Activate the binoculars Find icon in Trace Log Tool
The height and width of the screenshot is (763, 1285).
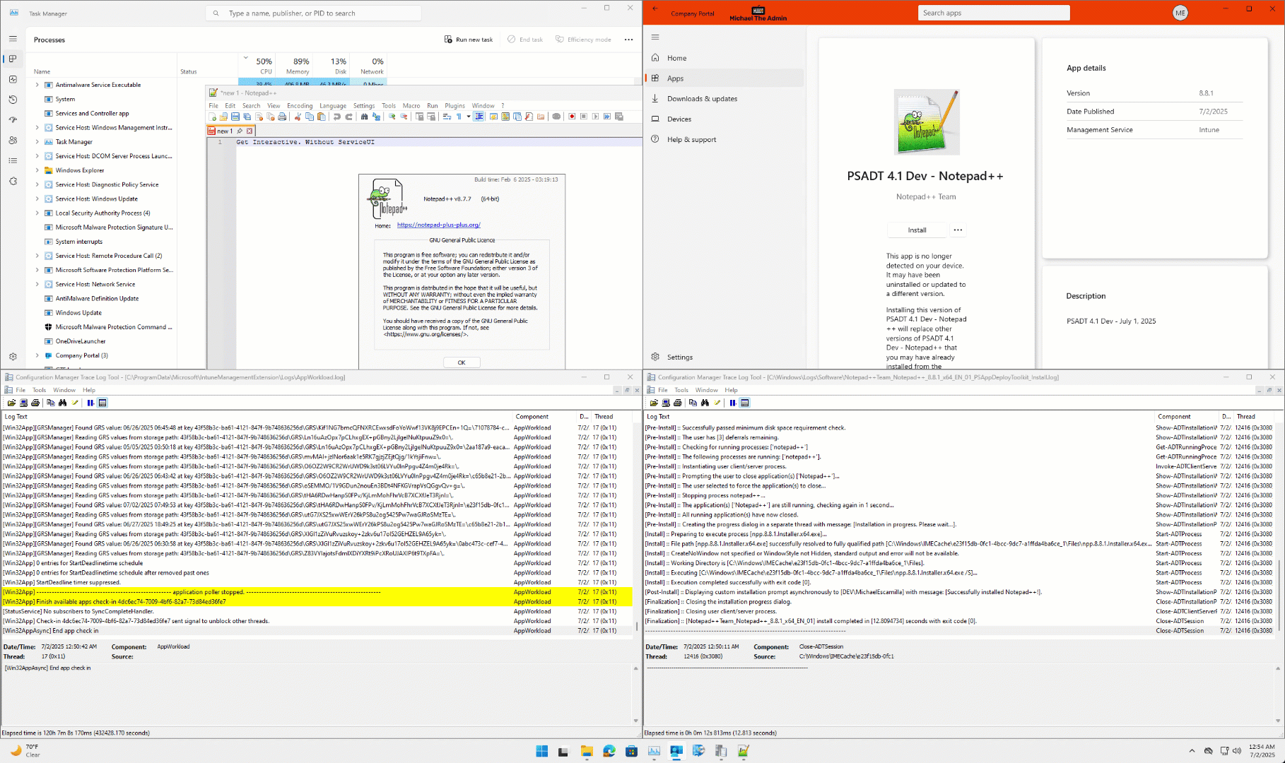[63, 403]
